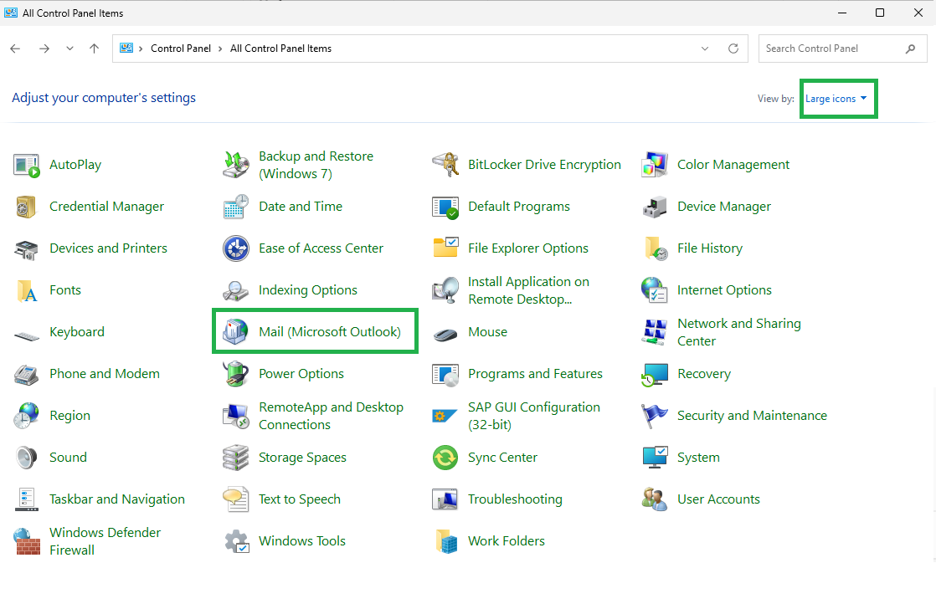Click the Sound speaker icon
This screenshot has width=936, height=609.
26,458
